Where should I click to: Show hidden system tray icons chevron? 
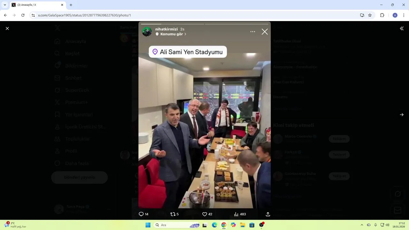tap(362, 225)
